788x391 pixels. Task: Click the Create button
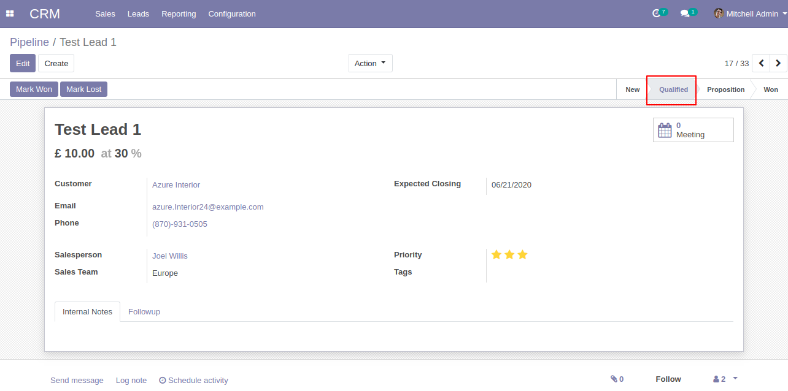56,63
